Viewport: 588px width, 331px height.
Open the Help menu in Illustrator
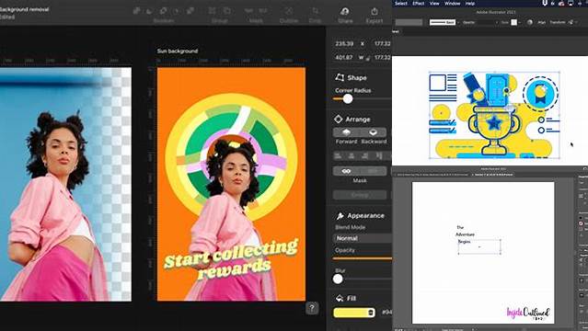point(470,4)
